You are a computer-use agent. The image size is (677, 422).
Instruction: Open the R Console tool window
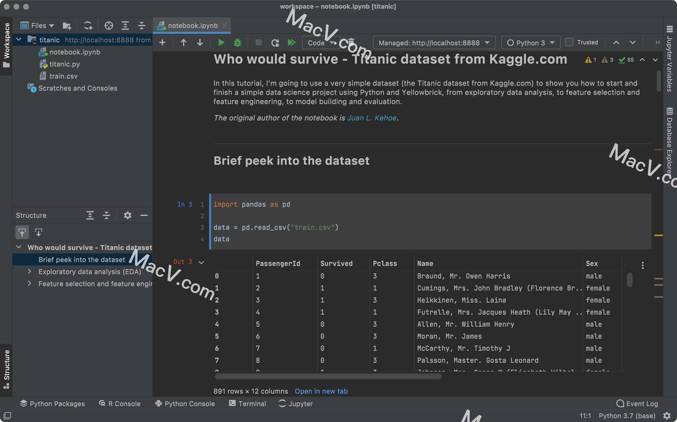[x=120, y=404]
